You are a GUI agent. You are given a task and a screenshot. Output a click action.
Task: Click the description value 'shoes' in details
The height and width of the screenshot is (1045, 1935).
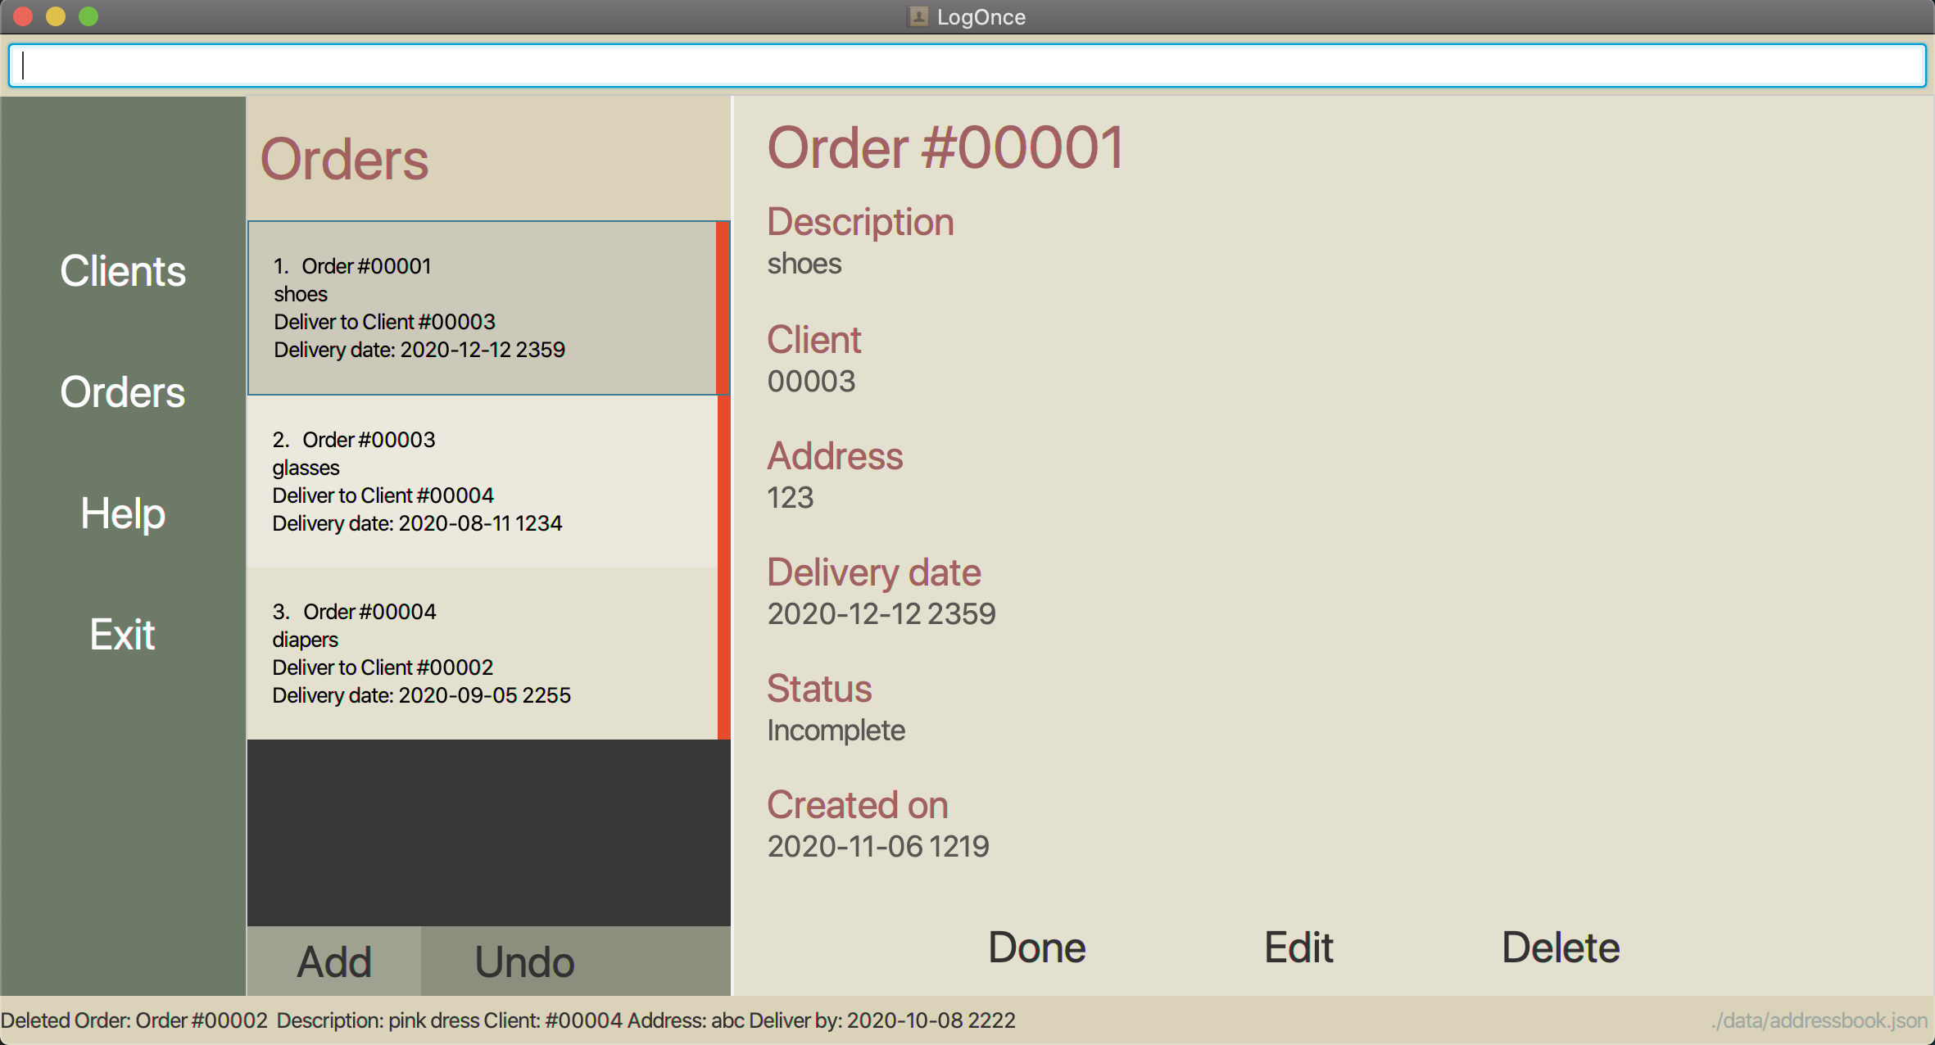point(804,264)
